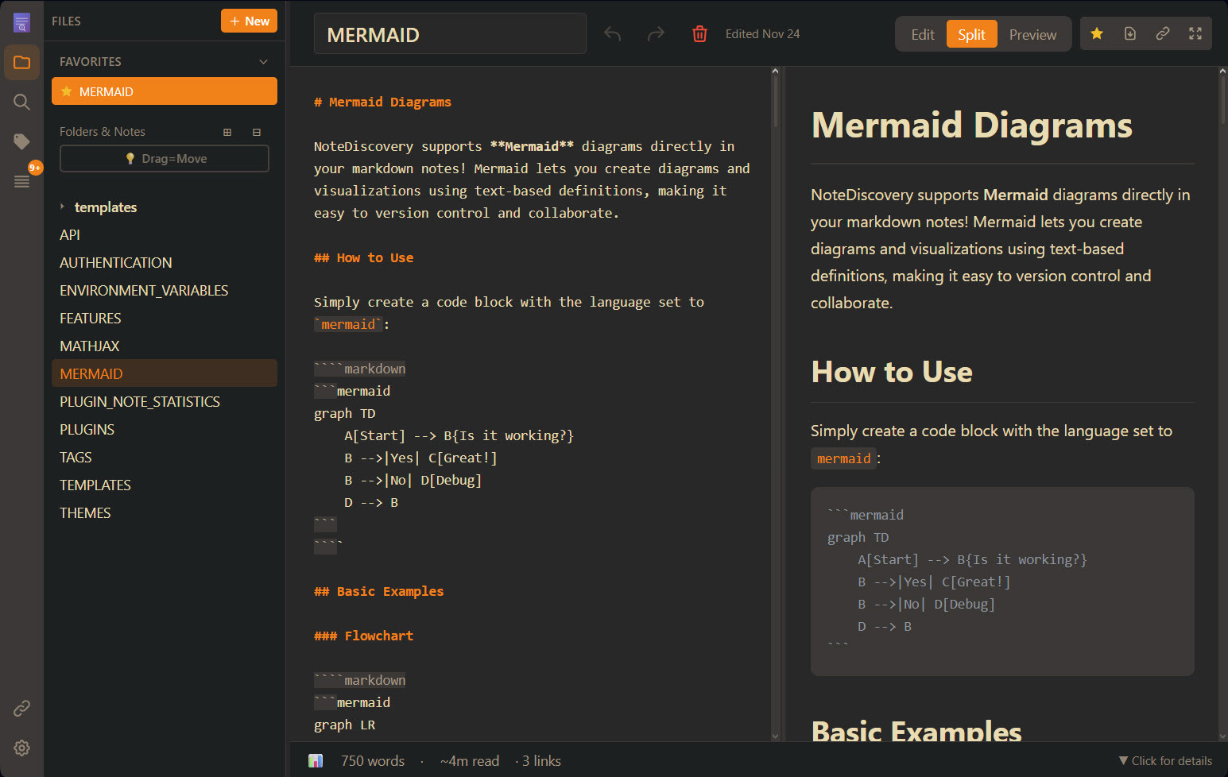Open settings via the gear icon
The height and width of the screenshot is (777, 1228).
click(21, 748)
